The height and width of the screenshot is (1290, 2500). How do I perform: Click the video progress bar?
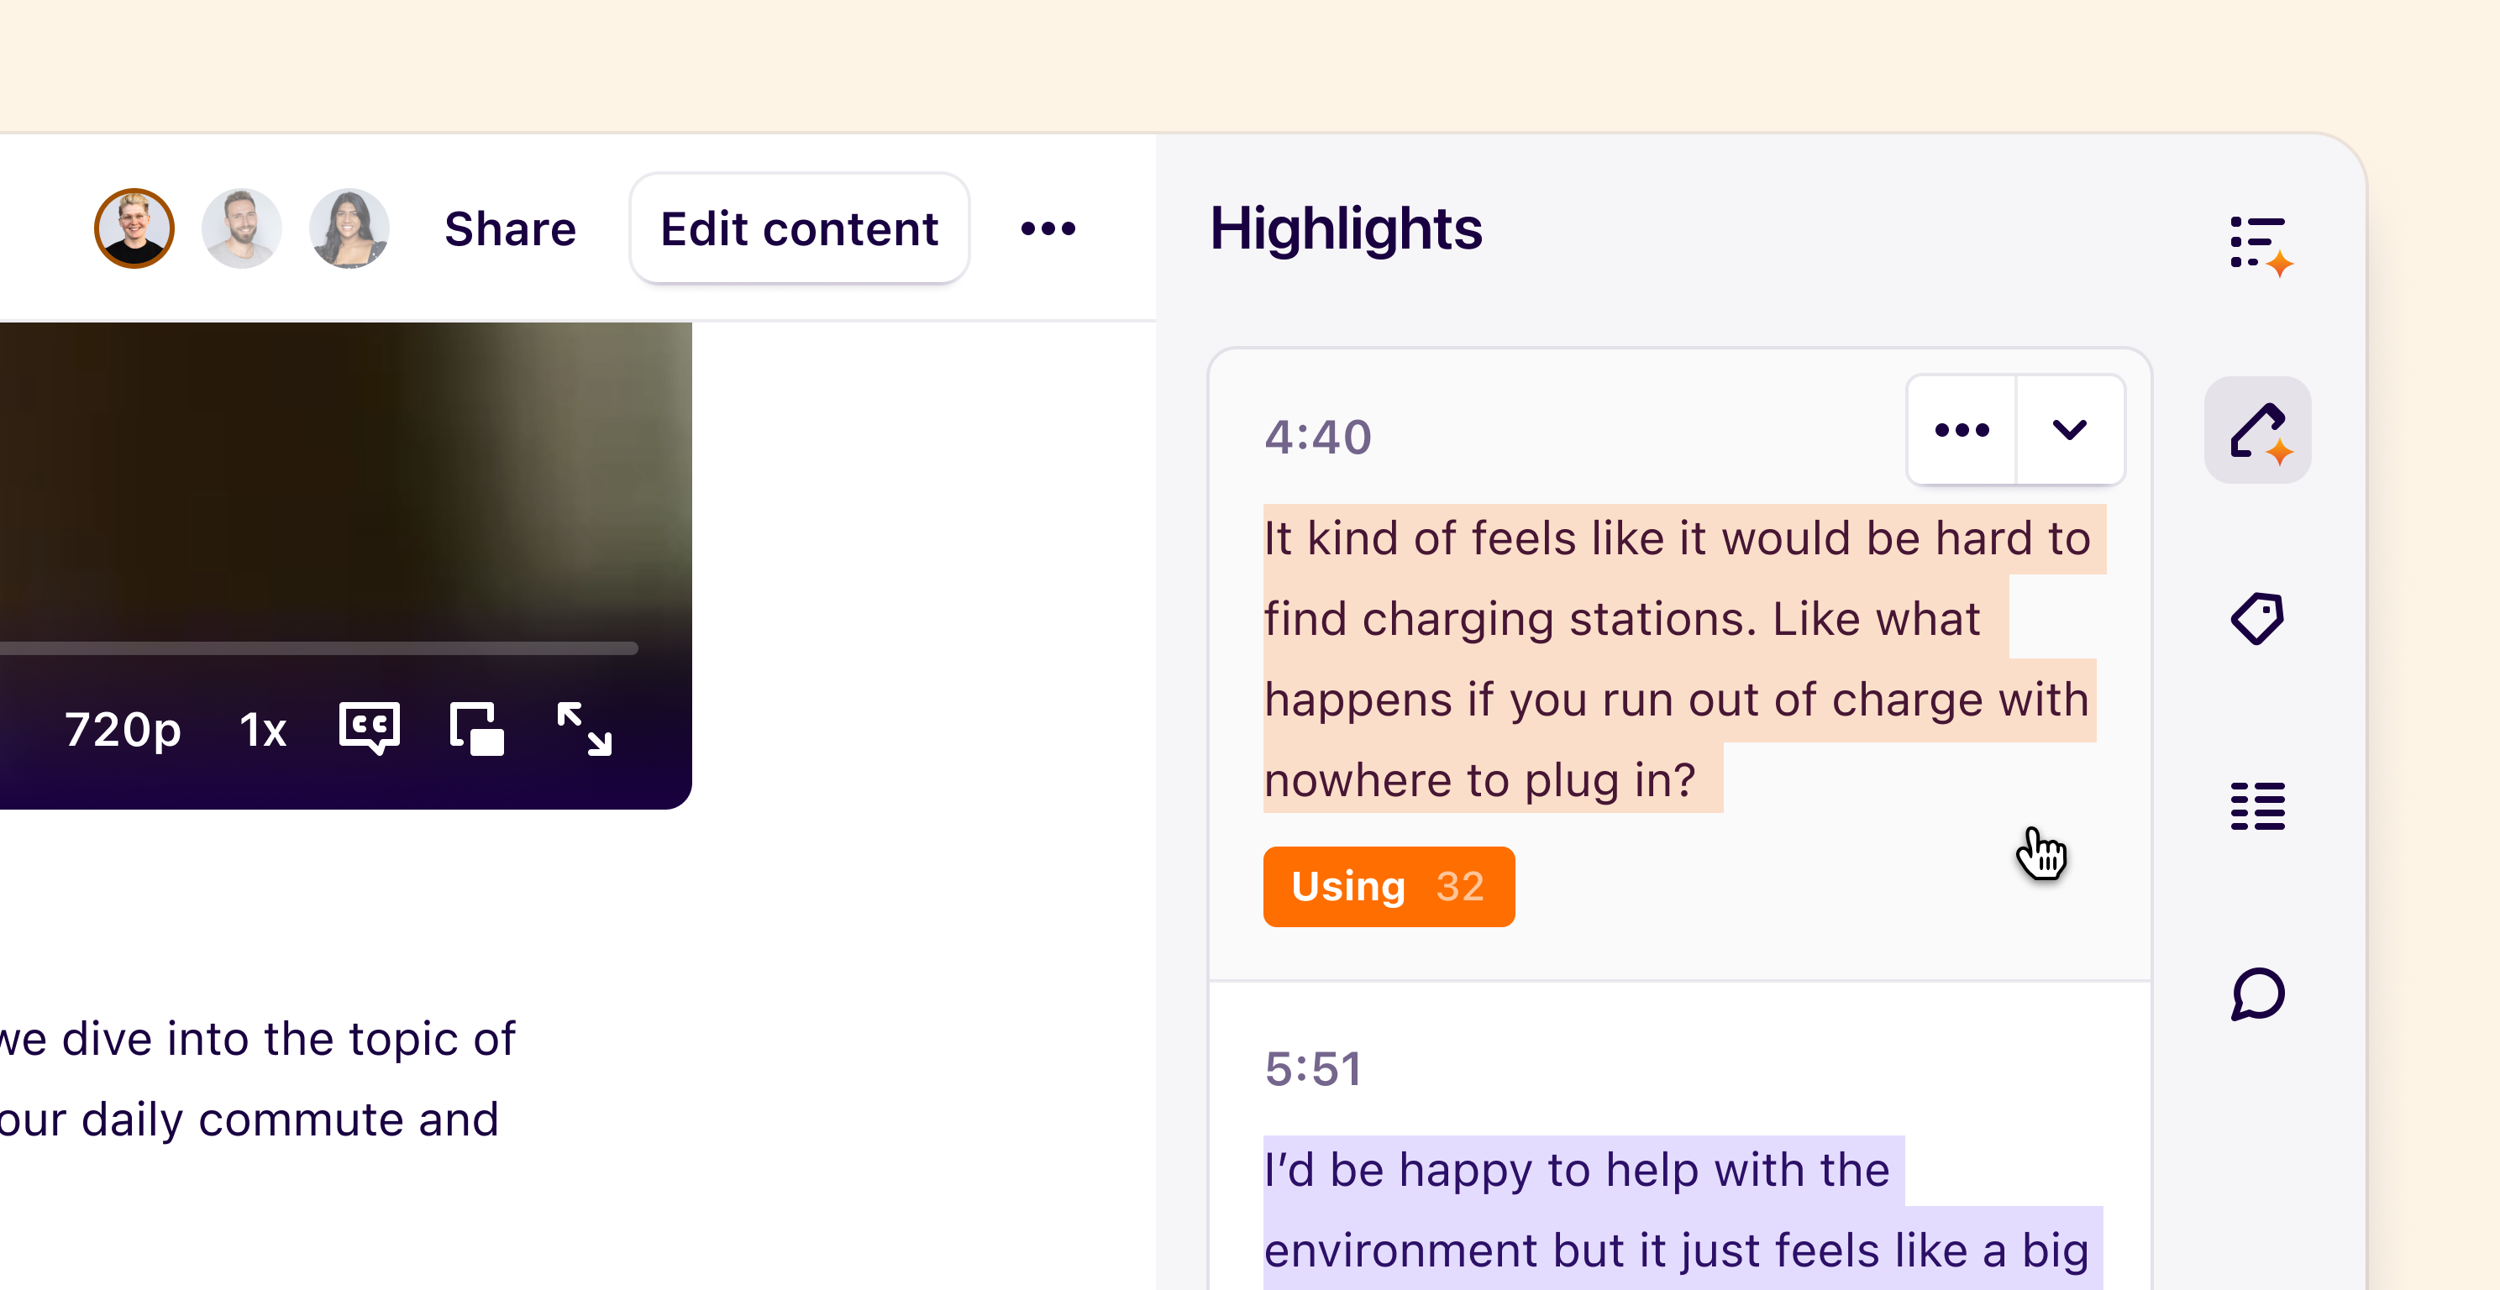(320, 648)
